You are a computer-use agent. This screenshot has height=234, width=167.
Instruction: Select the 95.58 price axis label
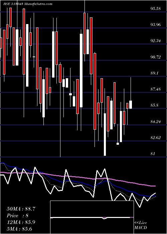tap(156, 8)
